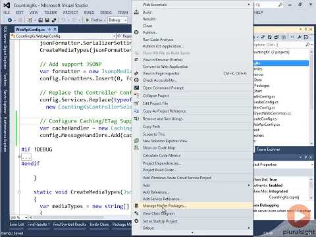Open the Toolbox side tab
Screen dimensions: 316x237
(x=5, y=80)
